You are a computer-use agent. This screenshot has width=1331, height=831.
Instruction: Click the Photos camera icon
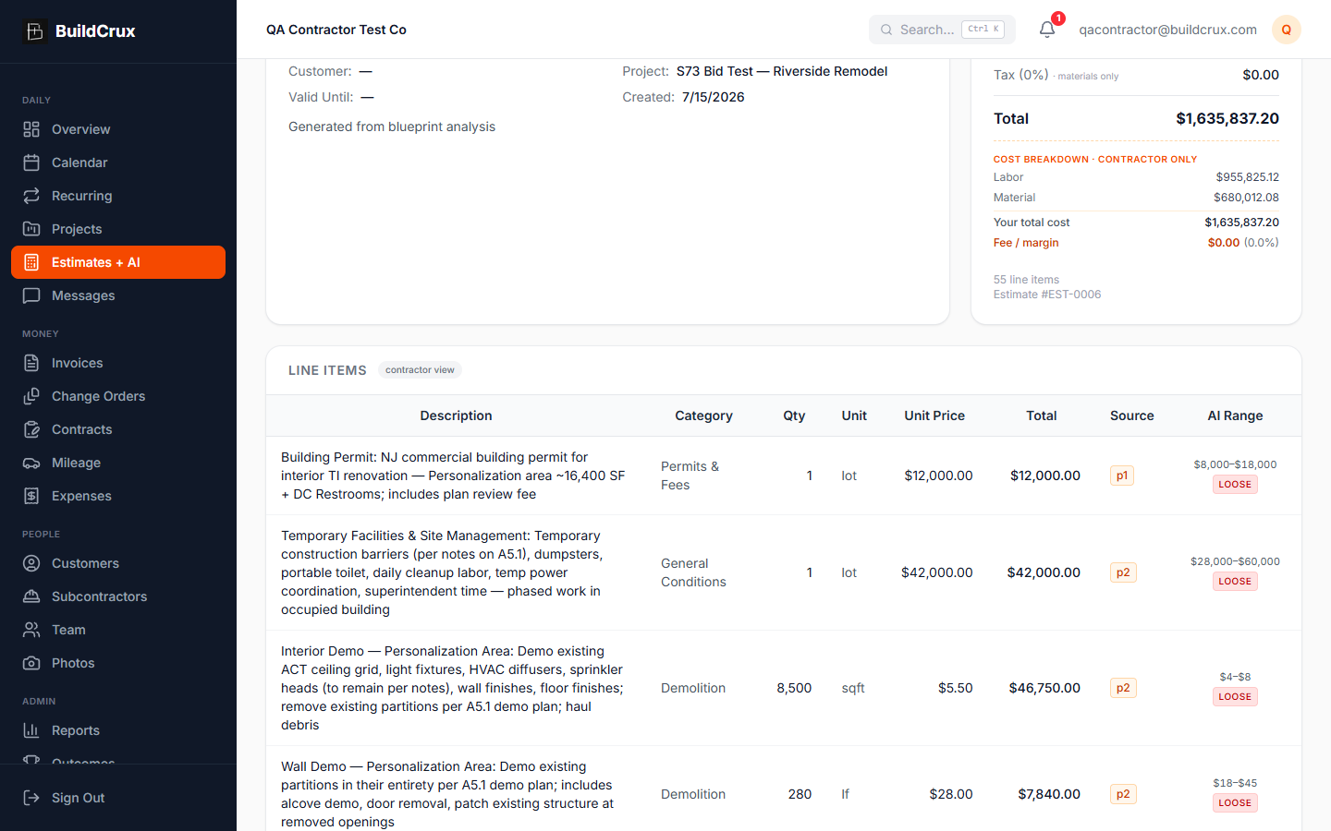click(31, 663)
